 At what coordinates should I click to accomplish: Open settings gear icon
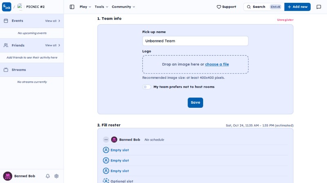(x=56, y=176)
